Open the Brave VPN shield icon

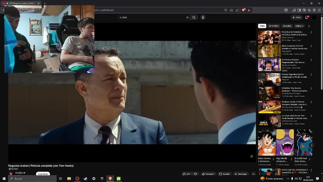coord(314,10)
